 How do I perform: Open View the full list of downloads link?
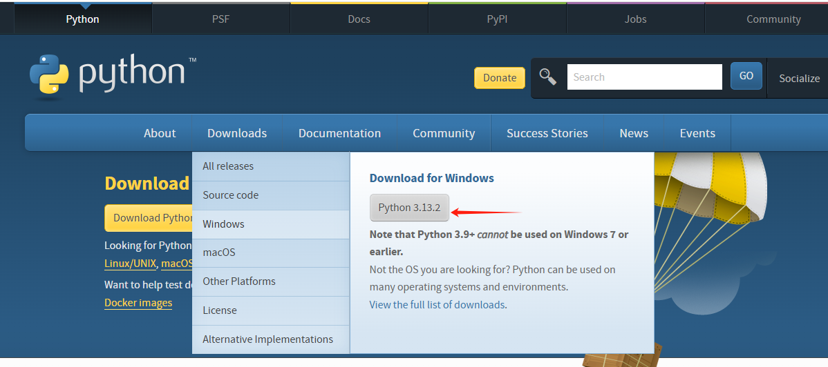[437, 304]
